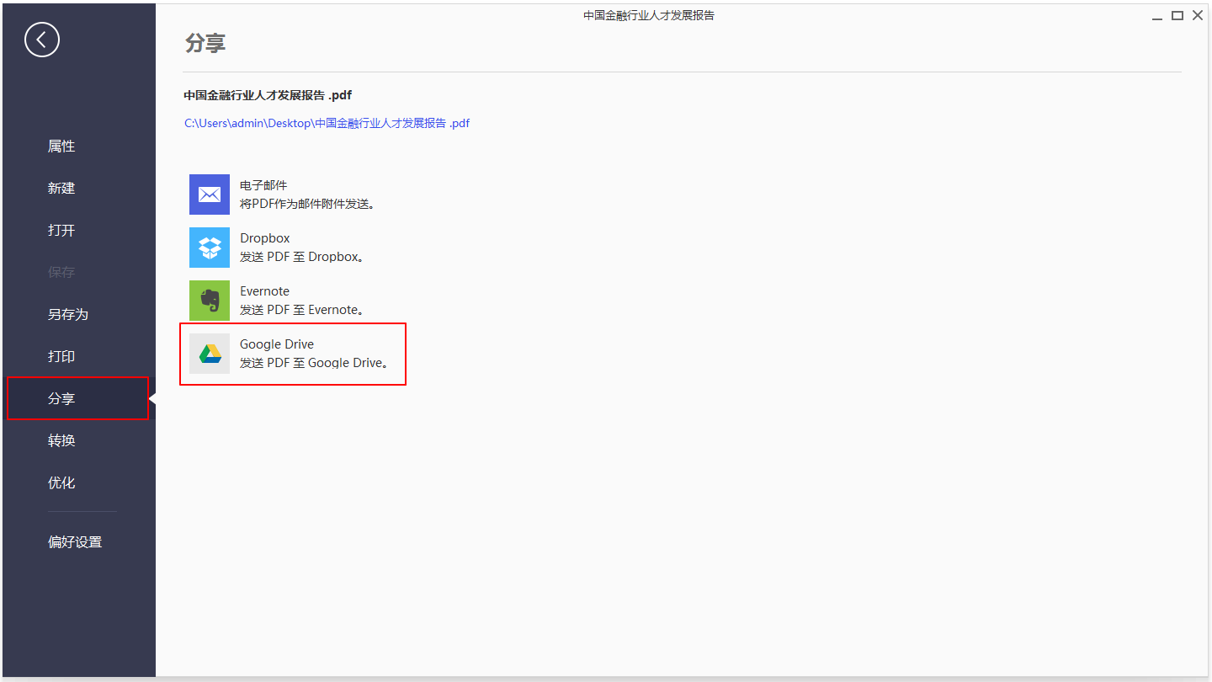Click 发送 PDF 至 Evernote description
The width and height of the screenshot is (1212, 682).
coord(302,310)
